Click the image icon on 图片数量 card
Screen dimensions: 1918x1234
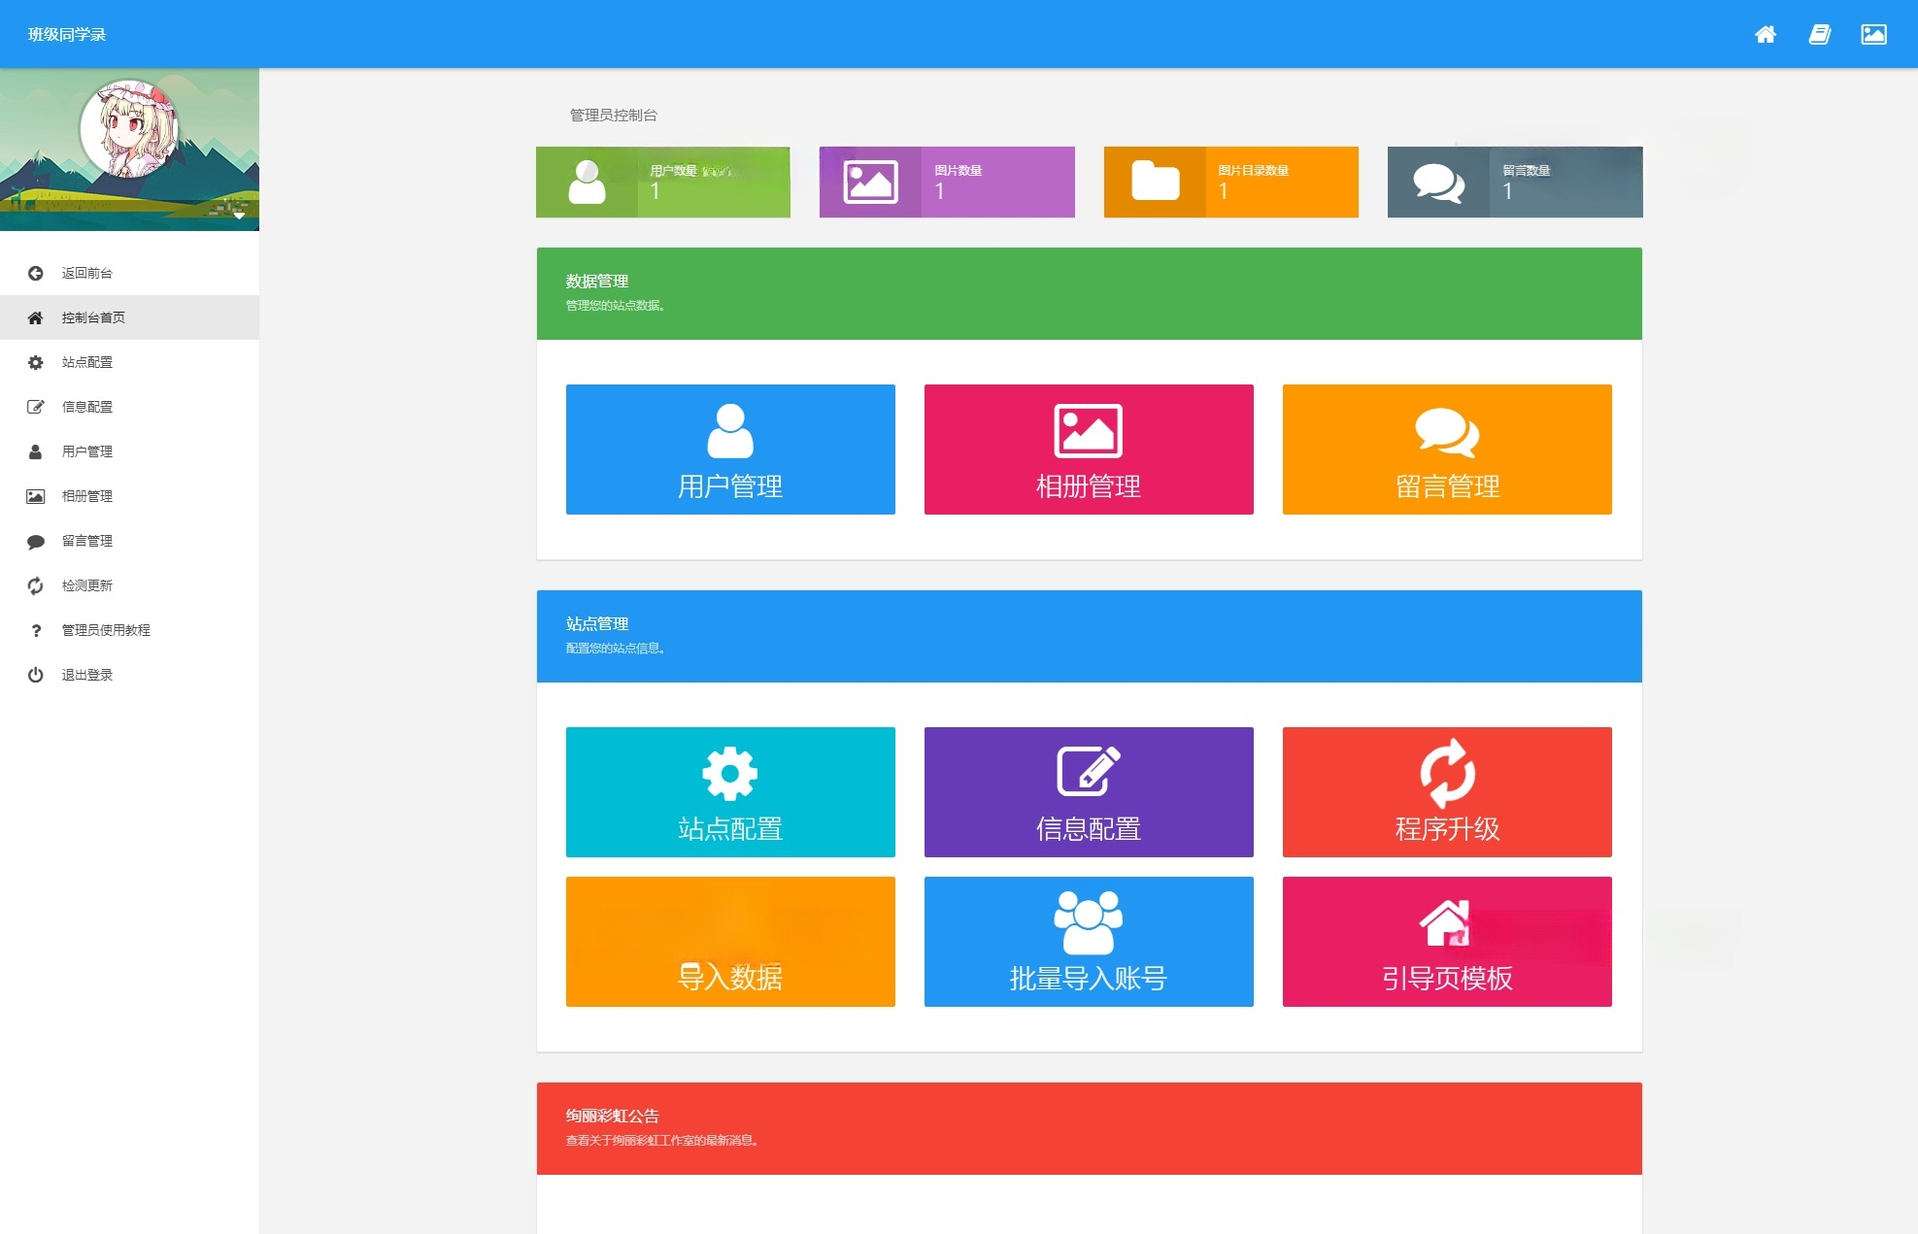coord(870,182)
